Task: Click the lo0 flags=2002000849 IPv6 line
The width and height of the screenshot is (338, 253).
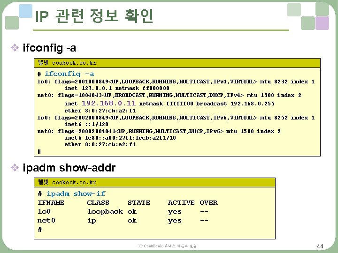Action: [176, 118]
